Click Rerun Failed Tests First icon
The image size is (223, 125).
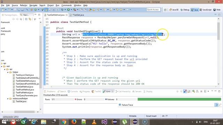(198, 91)
